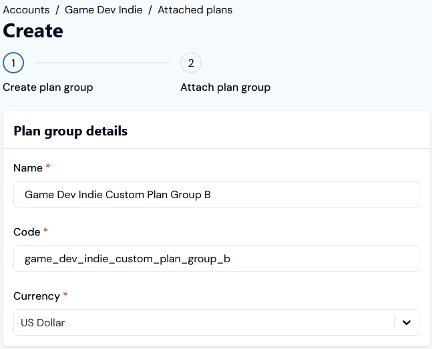The image size is (432, 349).
Task: Open the Currency combo box
Action: click(216, 322)
